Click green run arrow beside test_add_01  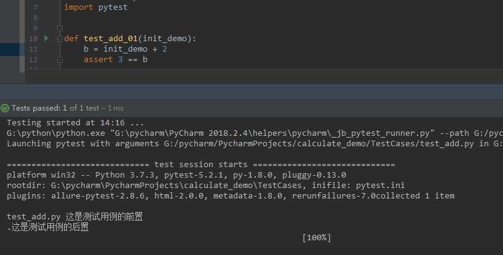coord(46,38)
